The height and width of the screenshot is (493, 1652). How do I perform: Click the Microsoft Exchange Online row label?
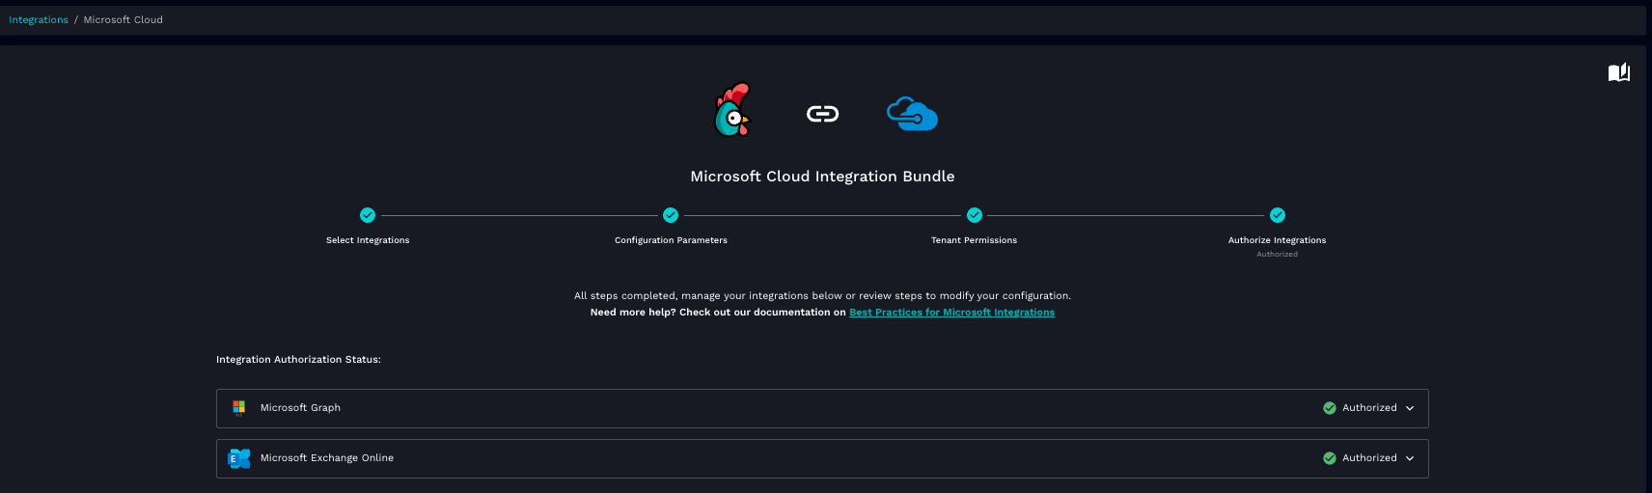[326, 458]
